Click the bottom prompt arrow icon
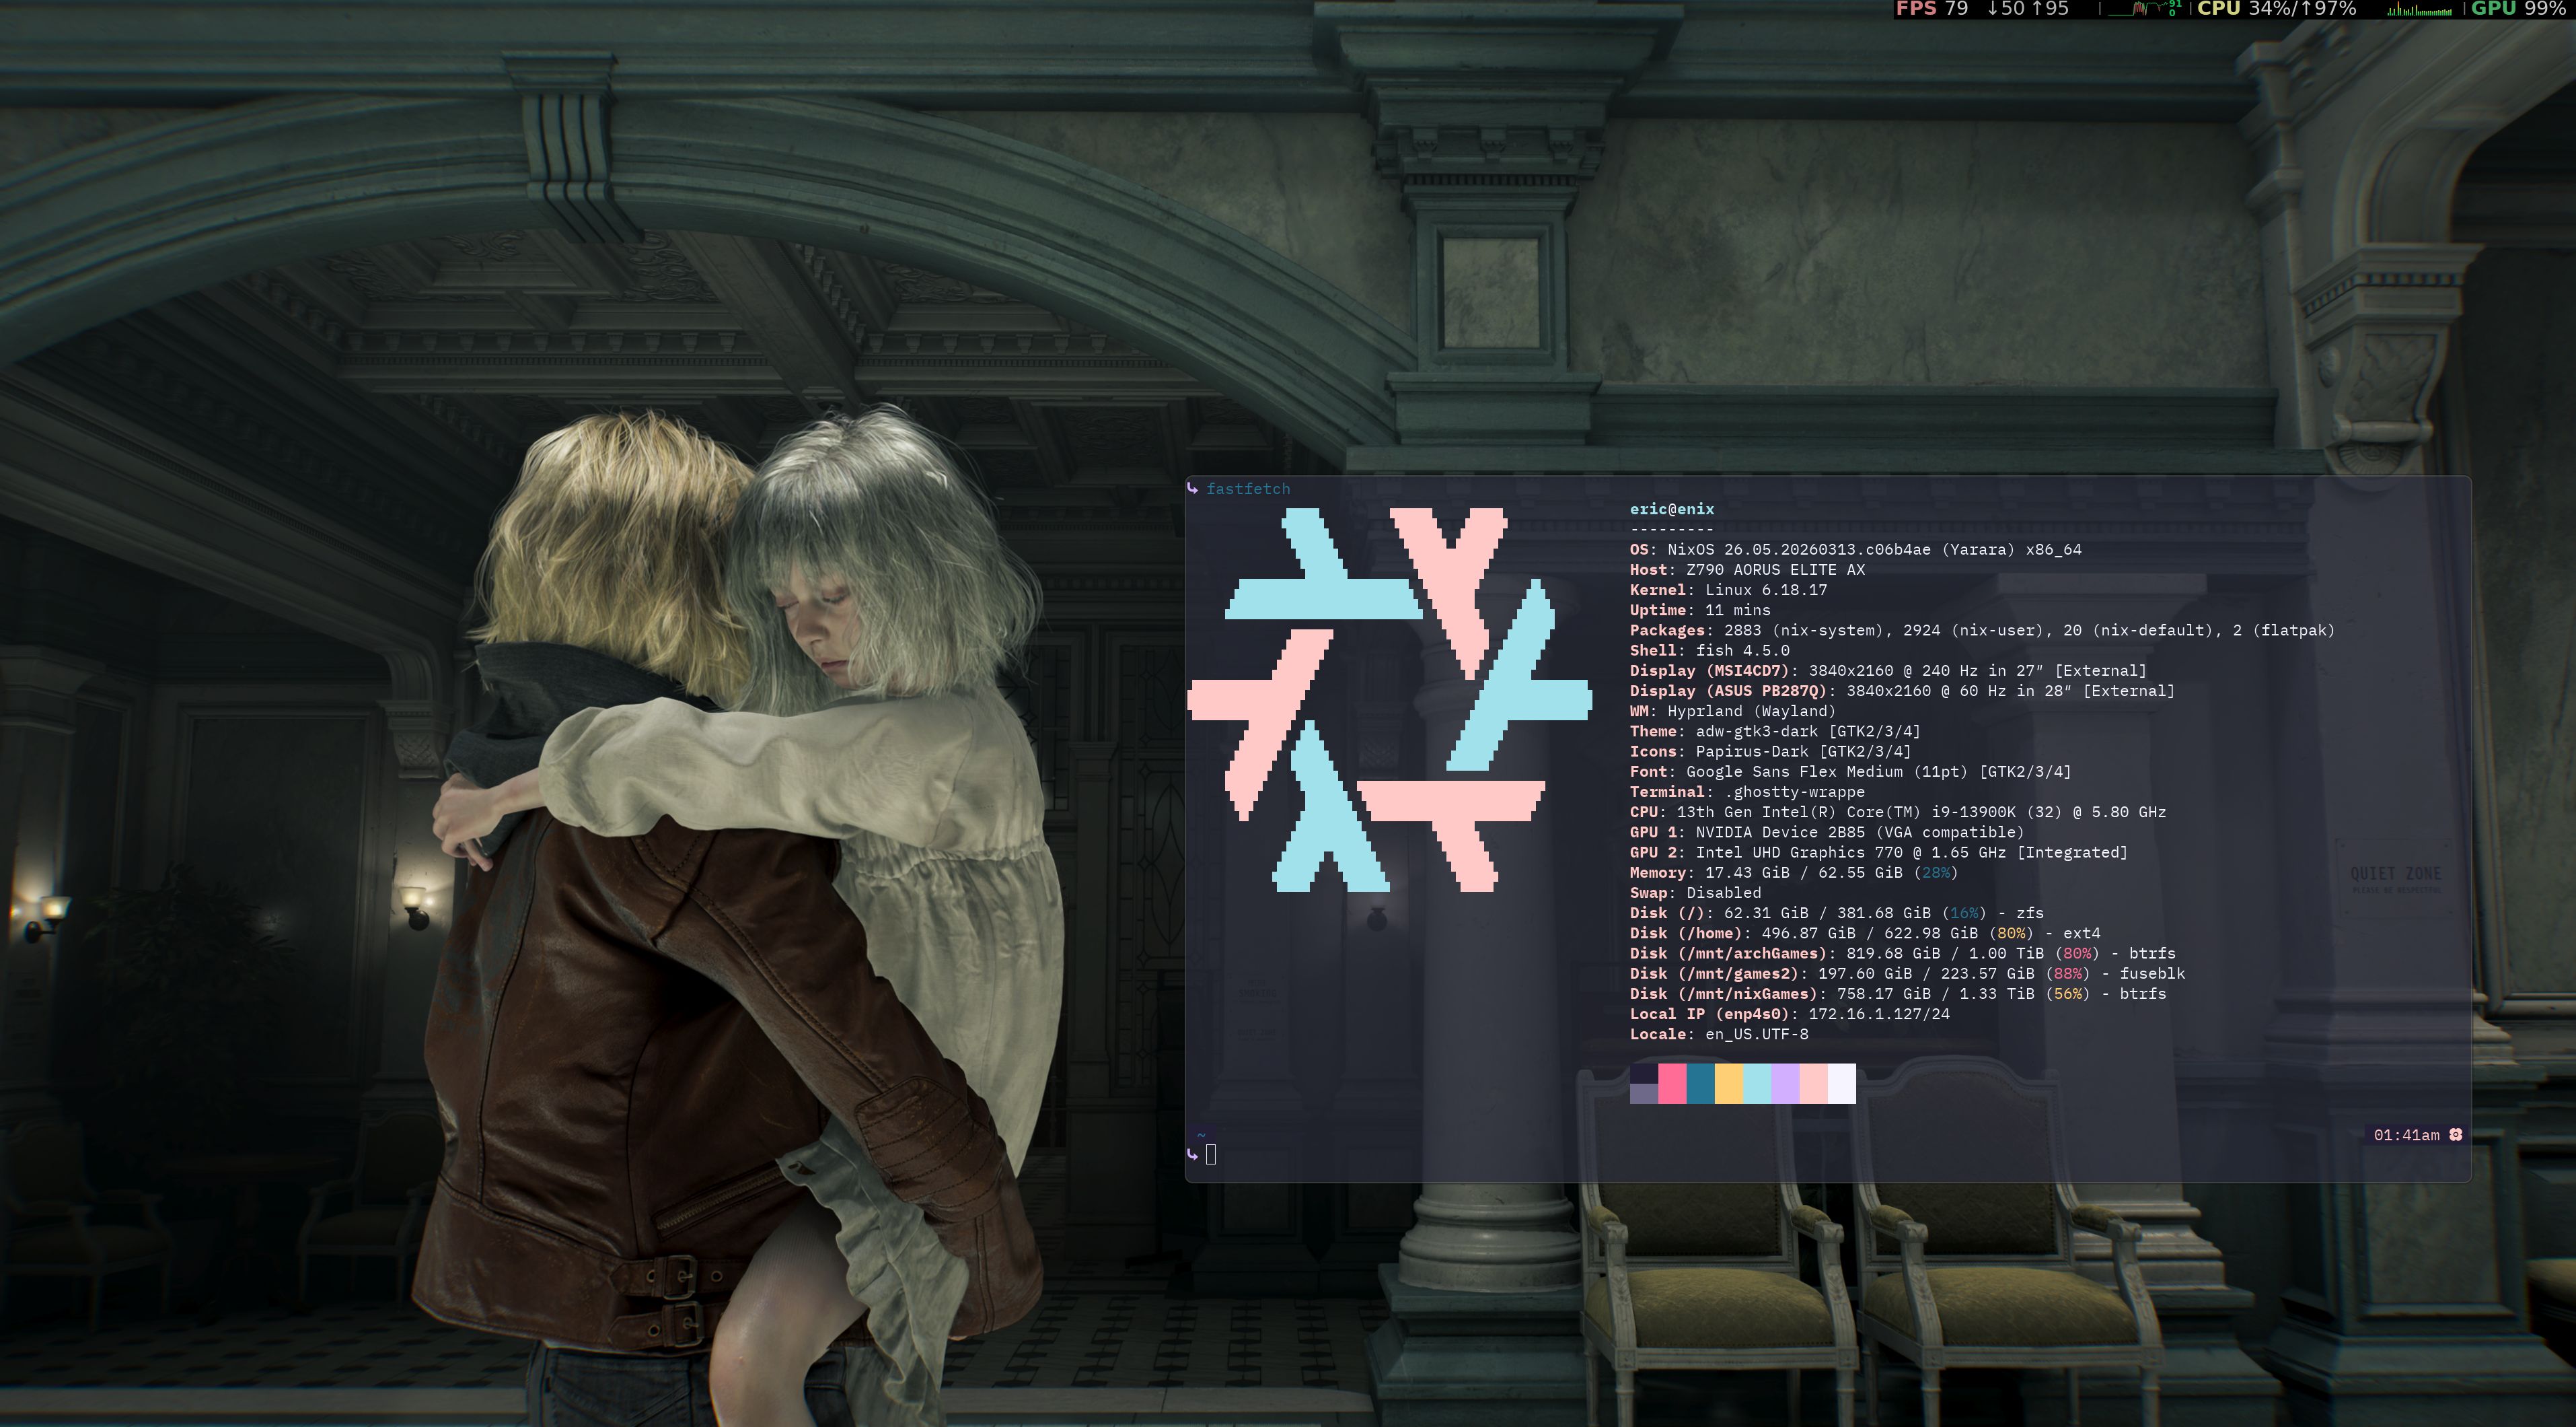2576x1427 pixels. pos(1192,1154)
